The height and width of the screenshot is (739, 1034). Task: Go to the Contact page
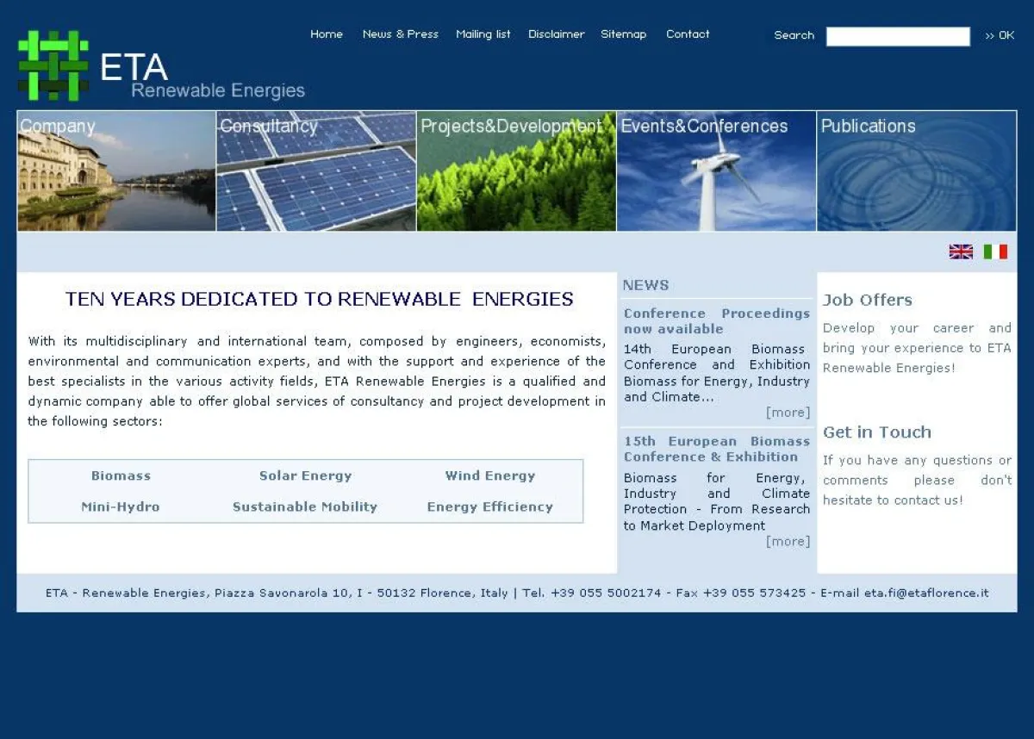coord(687,34)
